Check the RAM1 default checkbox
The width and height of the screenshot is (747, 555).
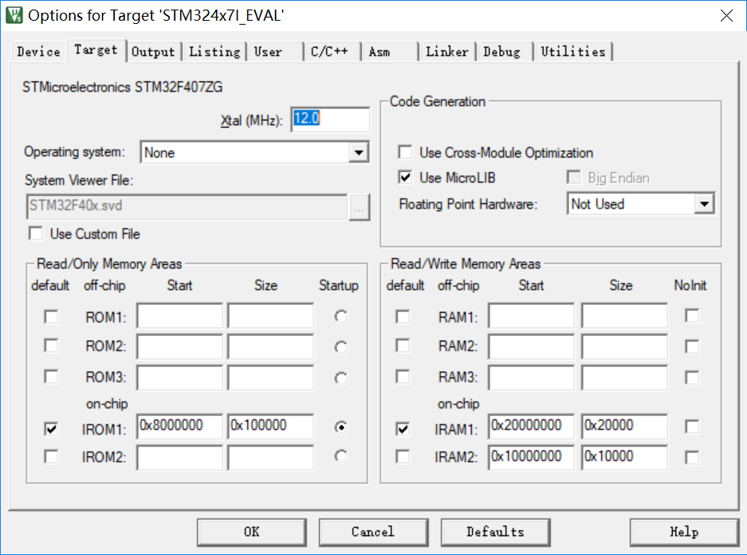(x=403, y=317)
